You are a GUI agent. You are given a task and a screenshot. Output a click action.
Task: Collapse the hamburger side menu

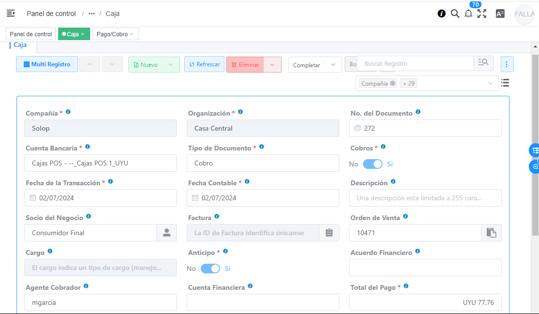coord(11,14)
